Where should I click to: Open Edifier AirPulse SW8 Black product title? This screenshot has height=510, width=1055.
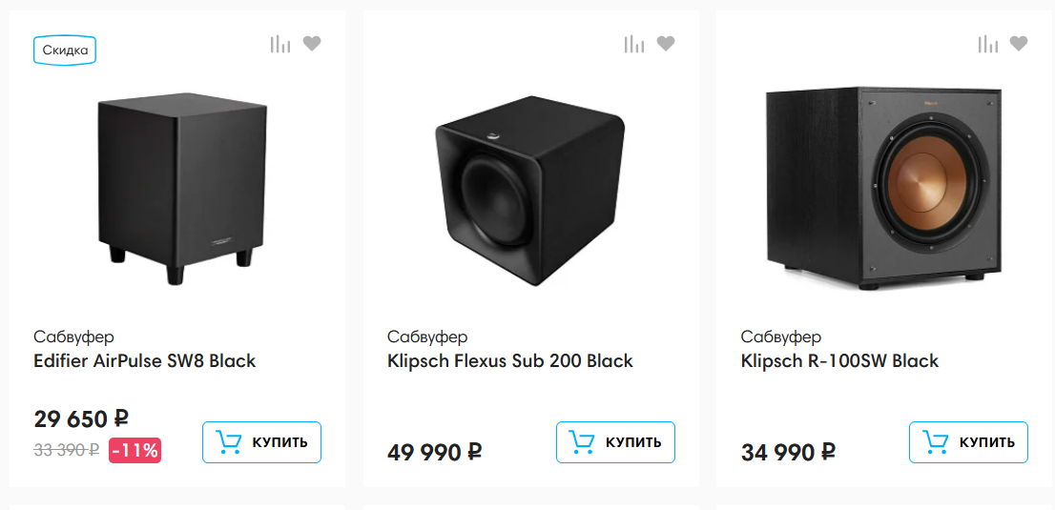(145, 361)
